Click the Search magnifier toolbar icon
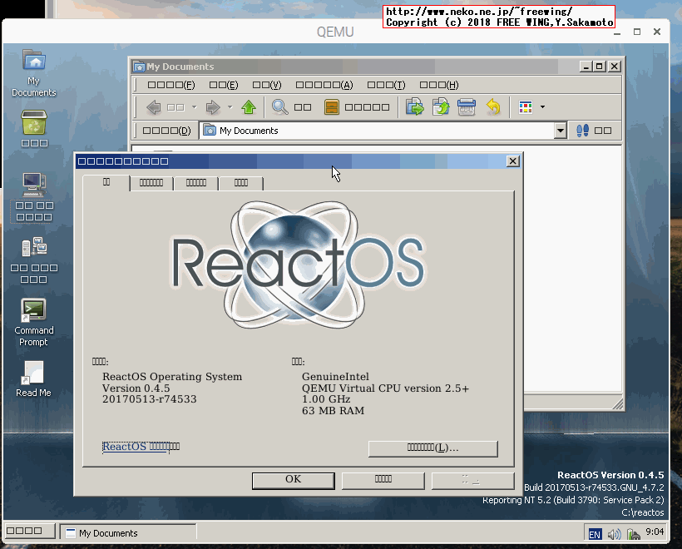 click(279, 107)
